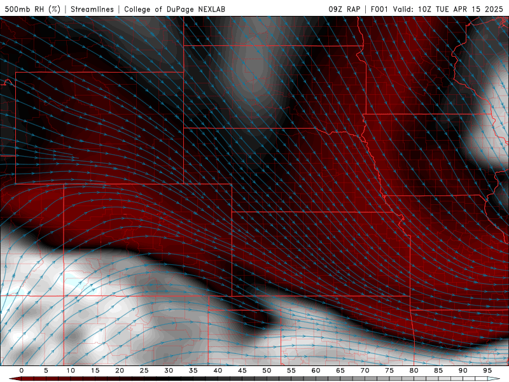Select the "Streamlines" label in header

(92, 9)
